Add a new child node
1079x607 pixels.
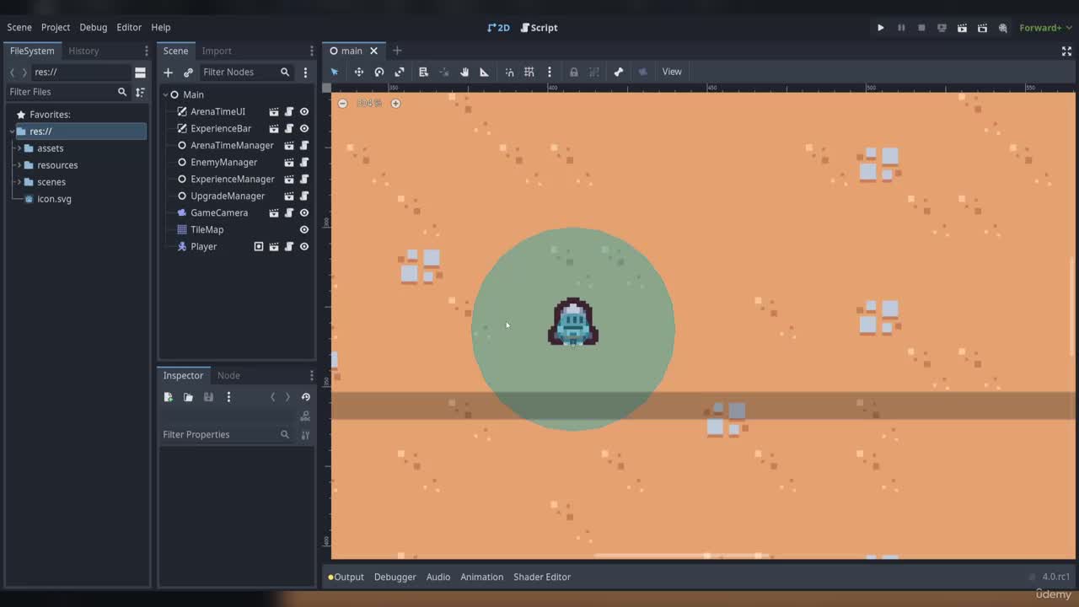[x=168, y=73]
